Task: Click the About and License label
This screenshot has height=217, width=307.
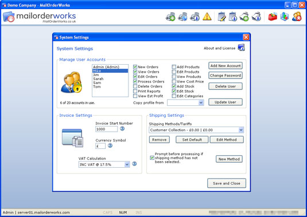Action: click(219, 48)
